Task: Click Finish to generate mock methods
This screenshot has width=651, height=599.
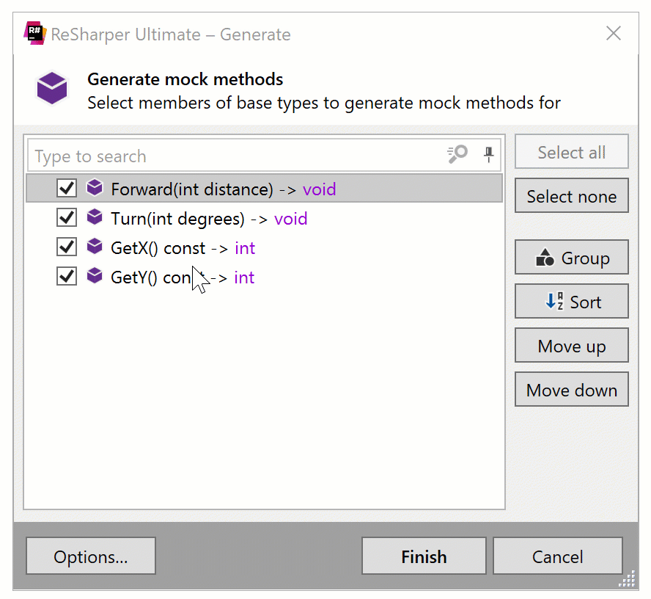Action: [424, 556]
